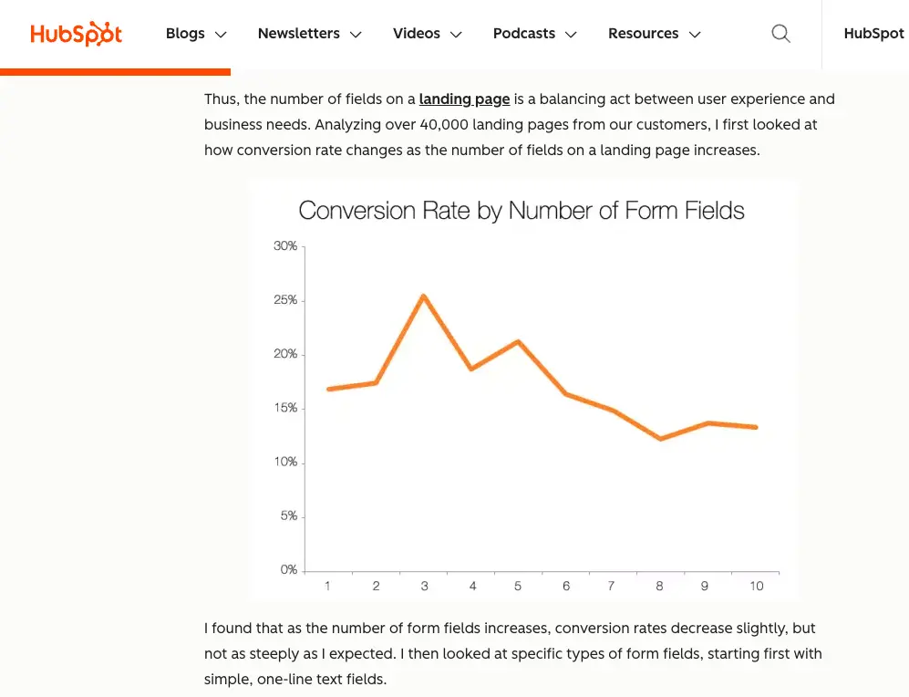Image resolution: width=909 pixels, height=697 pixels.
Task: Click the conversion rate chart image
Action: pos(523,388)
